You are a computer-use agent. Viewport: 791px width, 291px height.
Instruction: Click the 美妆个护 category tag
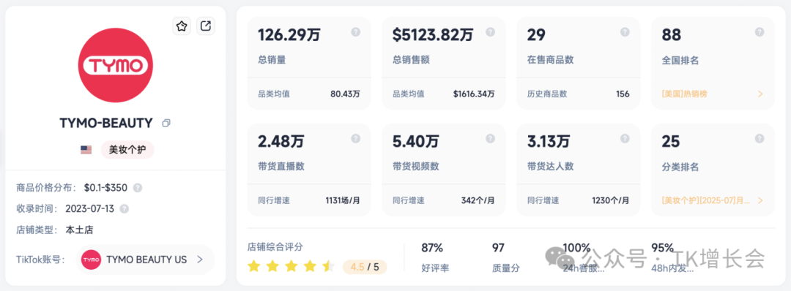(x=127, y=150)
